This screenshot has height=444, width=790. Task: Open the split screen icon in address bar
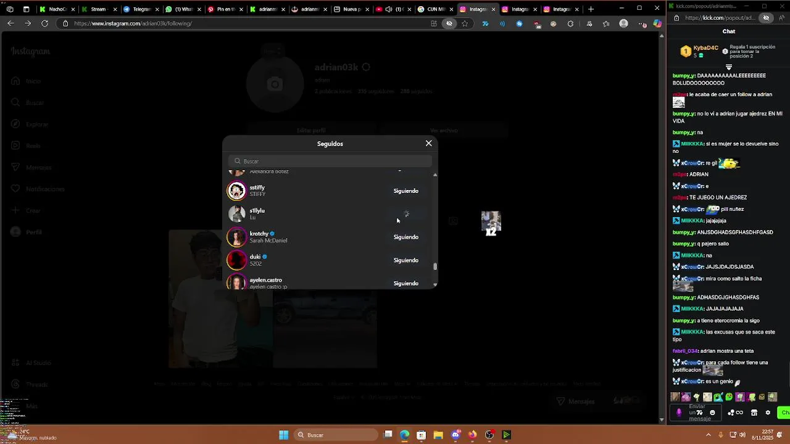tap(434, 23)
